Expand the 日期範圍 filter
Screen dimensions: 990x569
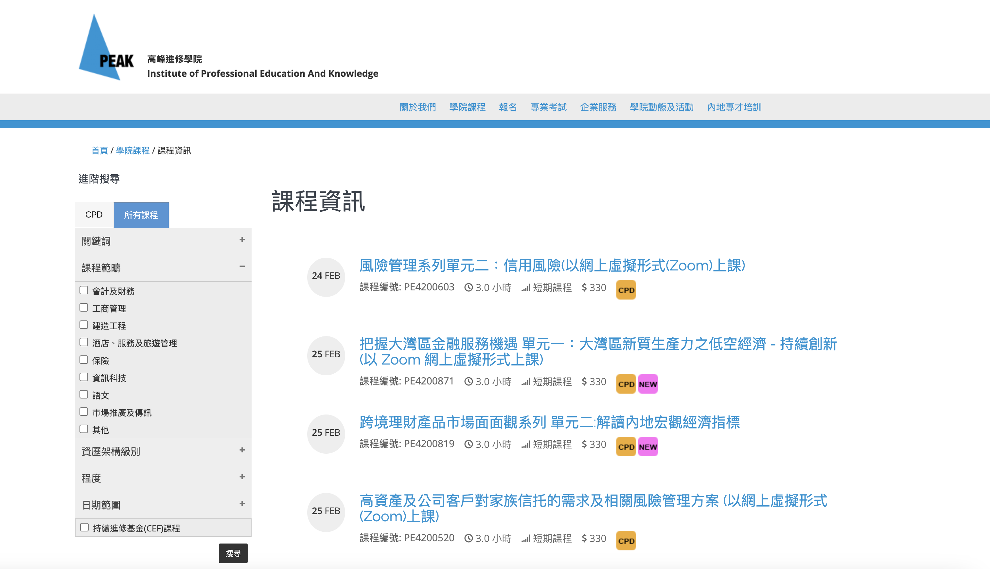tap(242, 504)
